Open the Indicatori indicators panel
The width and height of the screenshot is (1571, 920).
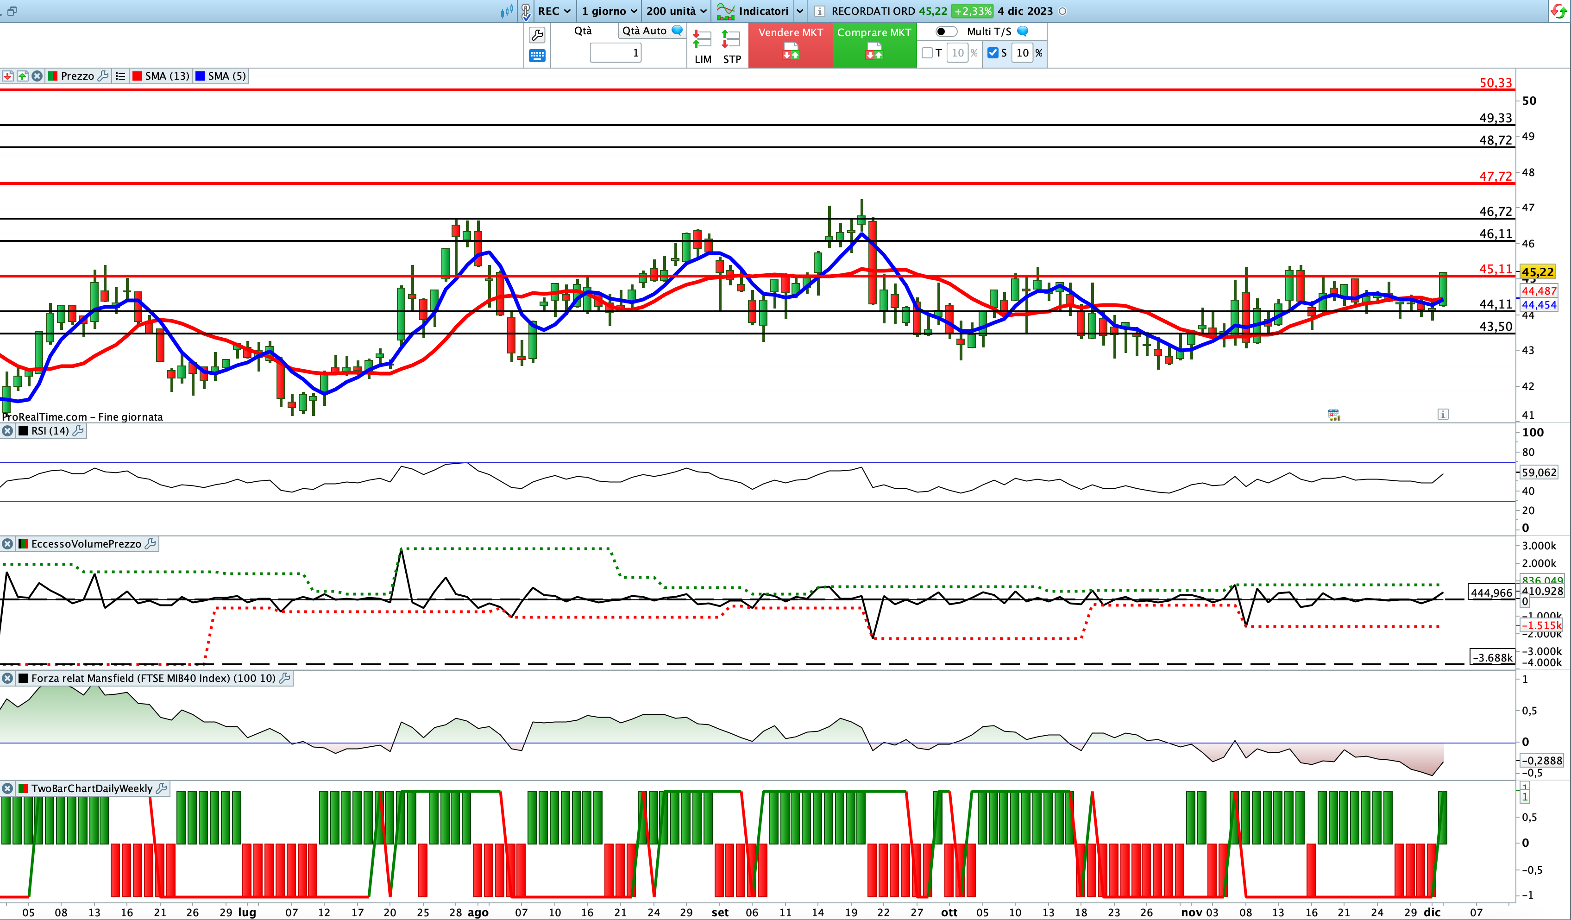753,11
